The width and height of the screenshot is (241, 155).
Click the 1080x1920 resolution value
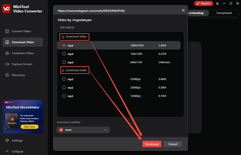coord(137,45)
